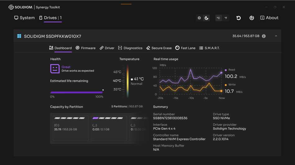
Task: Open the About page
Action: [x=269, y=18]
